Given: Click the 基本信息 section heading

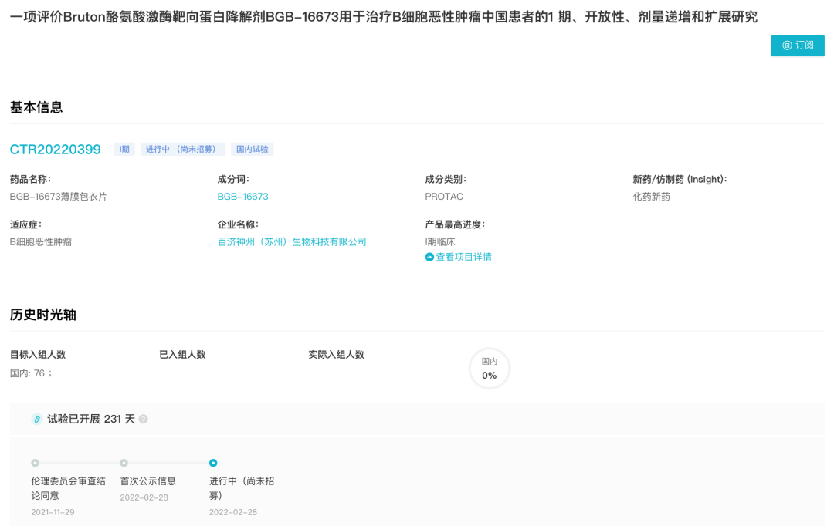Looking at the screenshot, I should pyautogui.click(x=36, y=107).
